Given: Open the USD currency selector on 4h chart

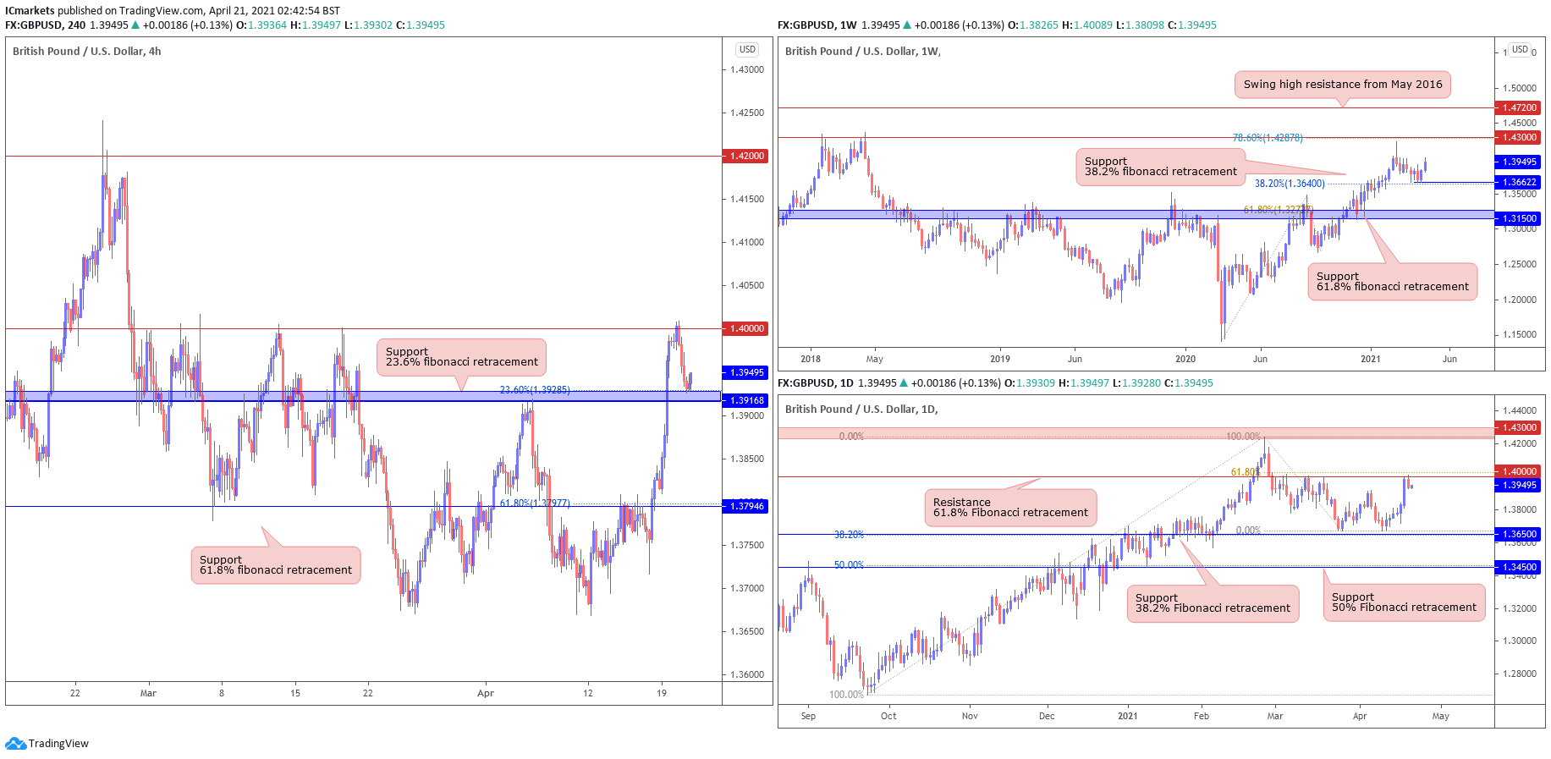Looking at the screenshot, I should 746,50.
